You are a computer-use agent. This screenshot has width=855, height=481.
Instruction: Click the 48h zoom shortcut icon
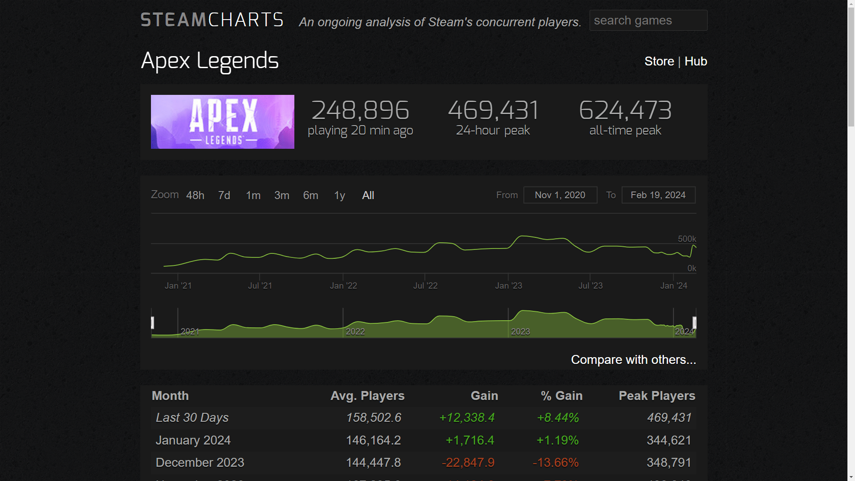tap(196, 196)
